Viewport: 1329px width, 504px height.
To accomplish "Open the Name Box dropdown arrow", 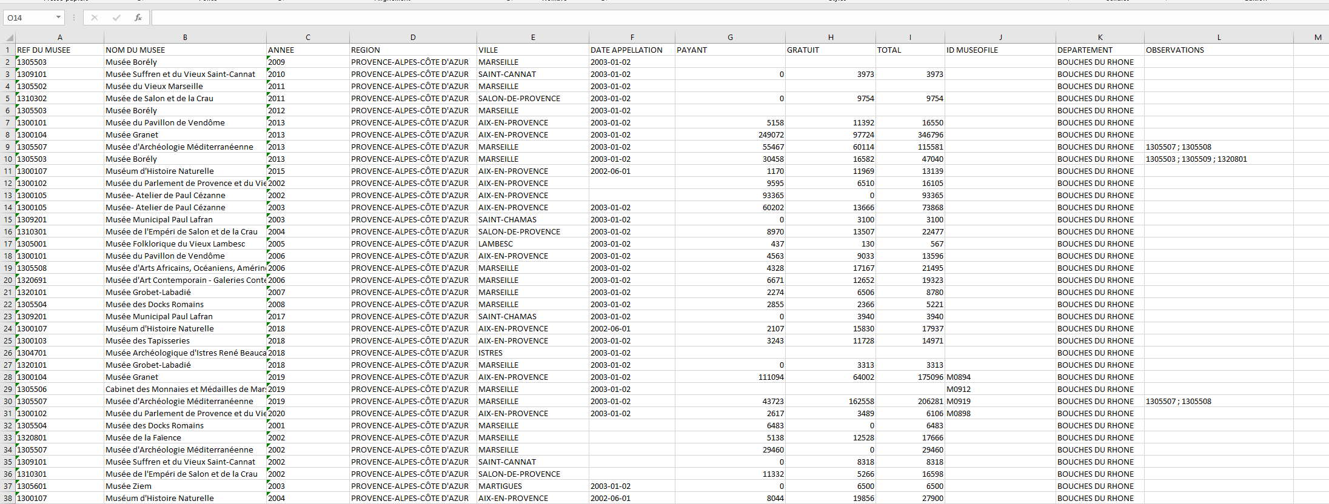I will click(x=58, y=18).
